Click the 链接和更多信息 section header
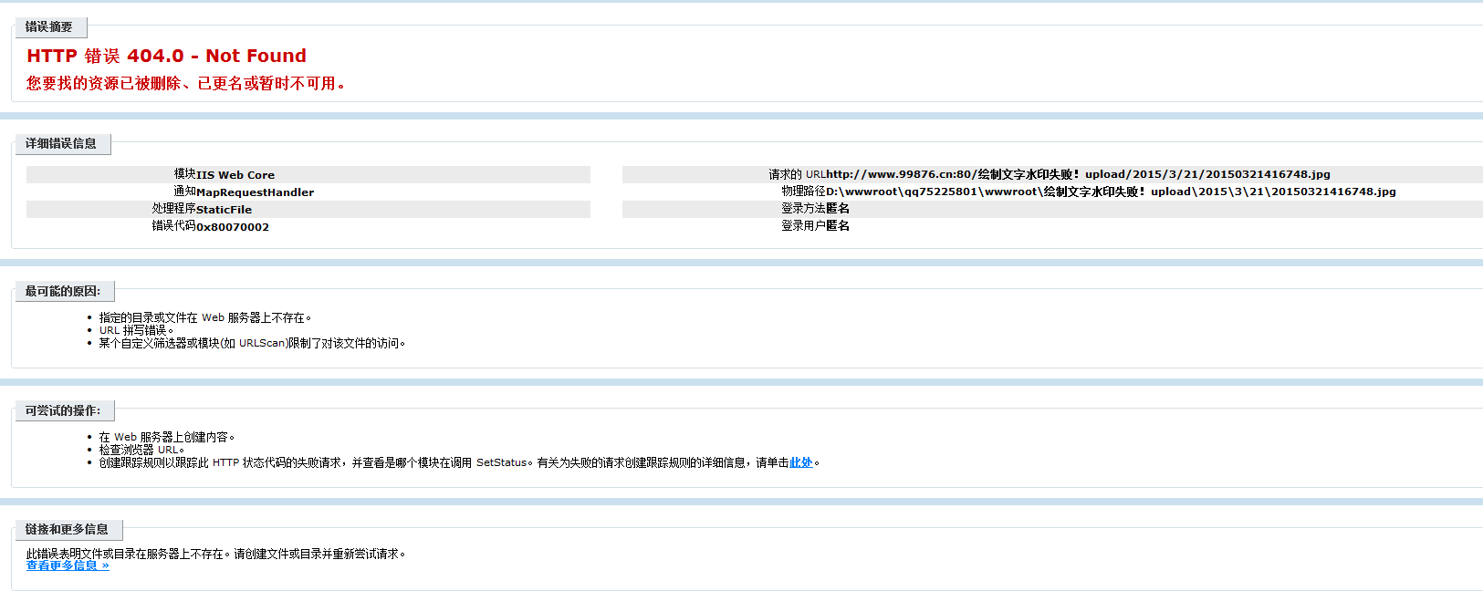 67,529
